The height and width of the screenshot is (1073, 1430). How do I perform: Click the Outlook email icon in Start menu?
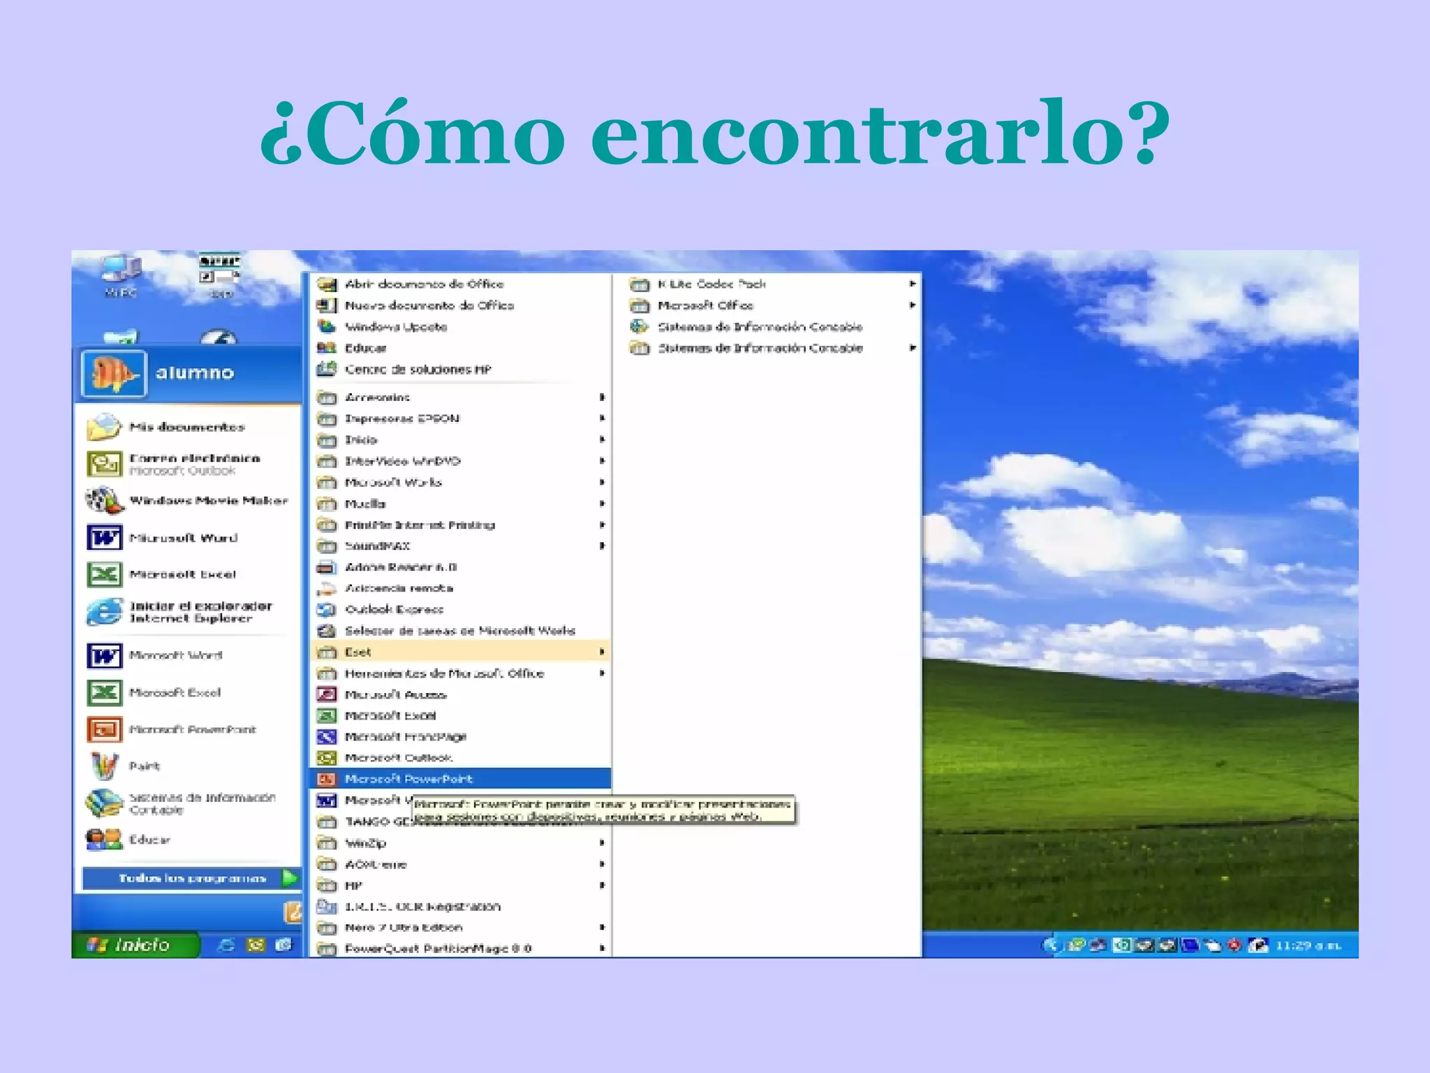click(x=105, y=464)
